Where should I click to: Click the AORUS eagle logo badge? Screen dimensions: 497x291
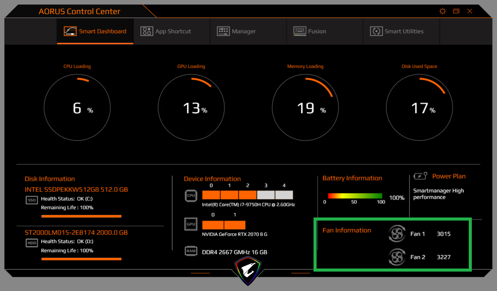point(248,270)
